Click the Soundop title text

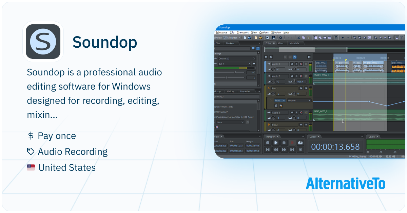[x=105, y=42]
